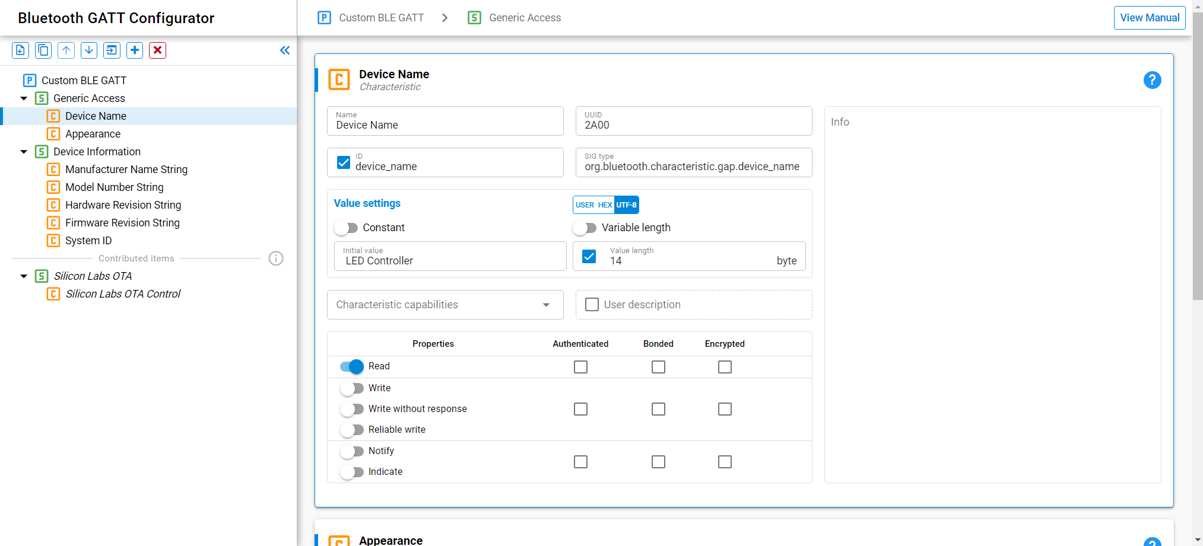Screen dimensions: 1203x546
Task: Click the blue plus add icon
Action: [135, 50]
